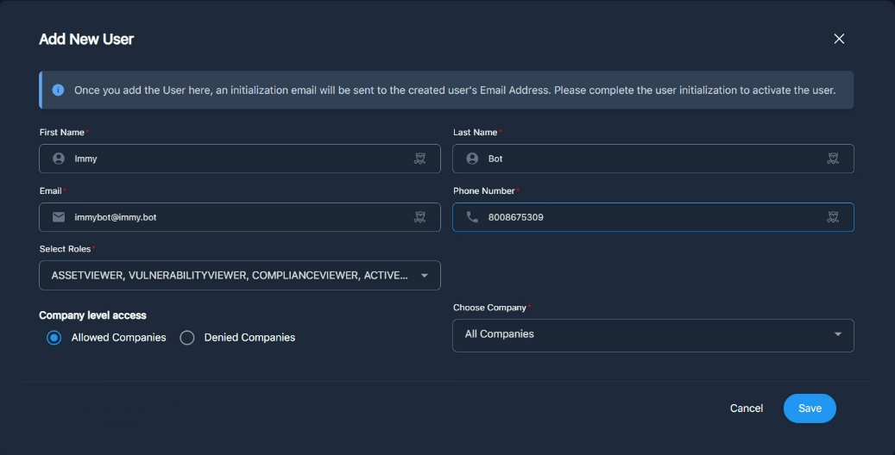Click the shield autofill icon in Phone Number field

click(x=833, y=217)
